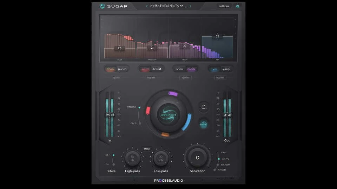Switch processing to M/S mode
The height and width of the screenshot is (189, 337).
140,124
